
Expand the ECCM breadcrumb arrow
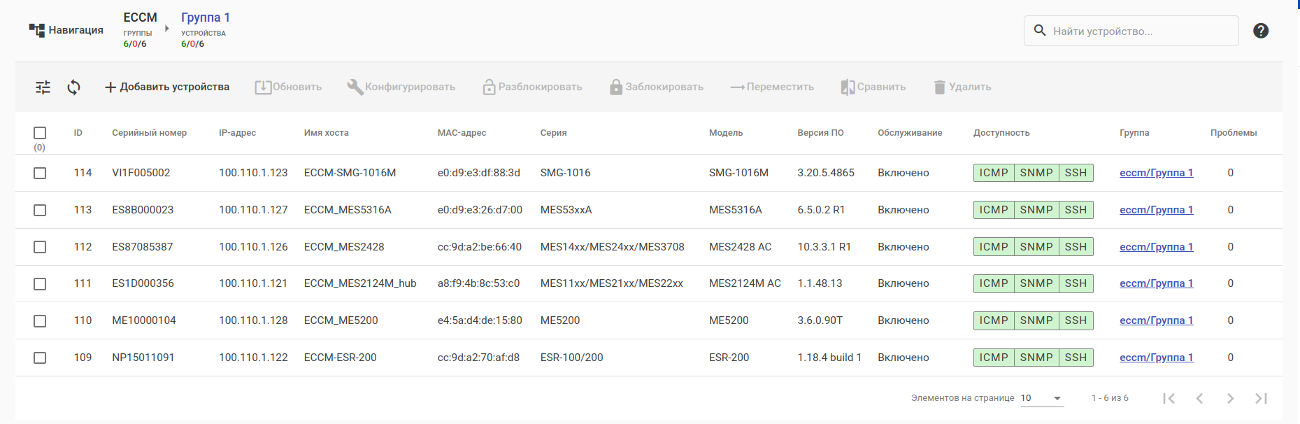pyautogui.click(x=167, y=29)
